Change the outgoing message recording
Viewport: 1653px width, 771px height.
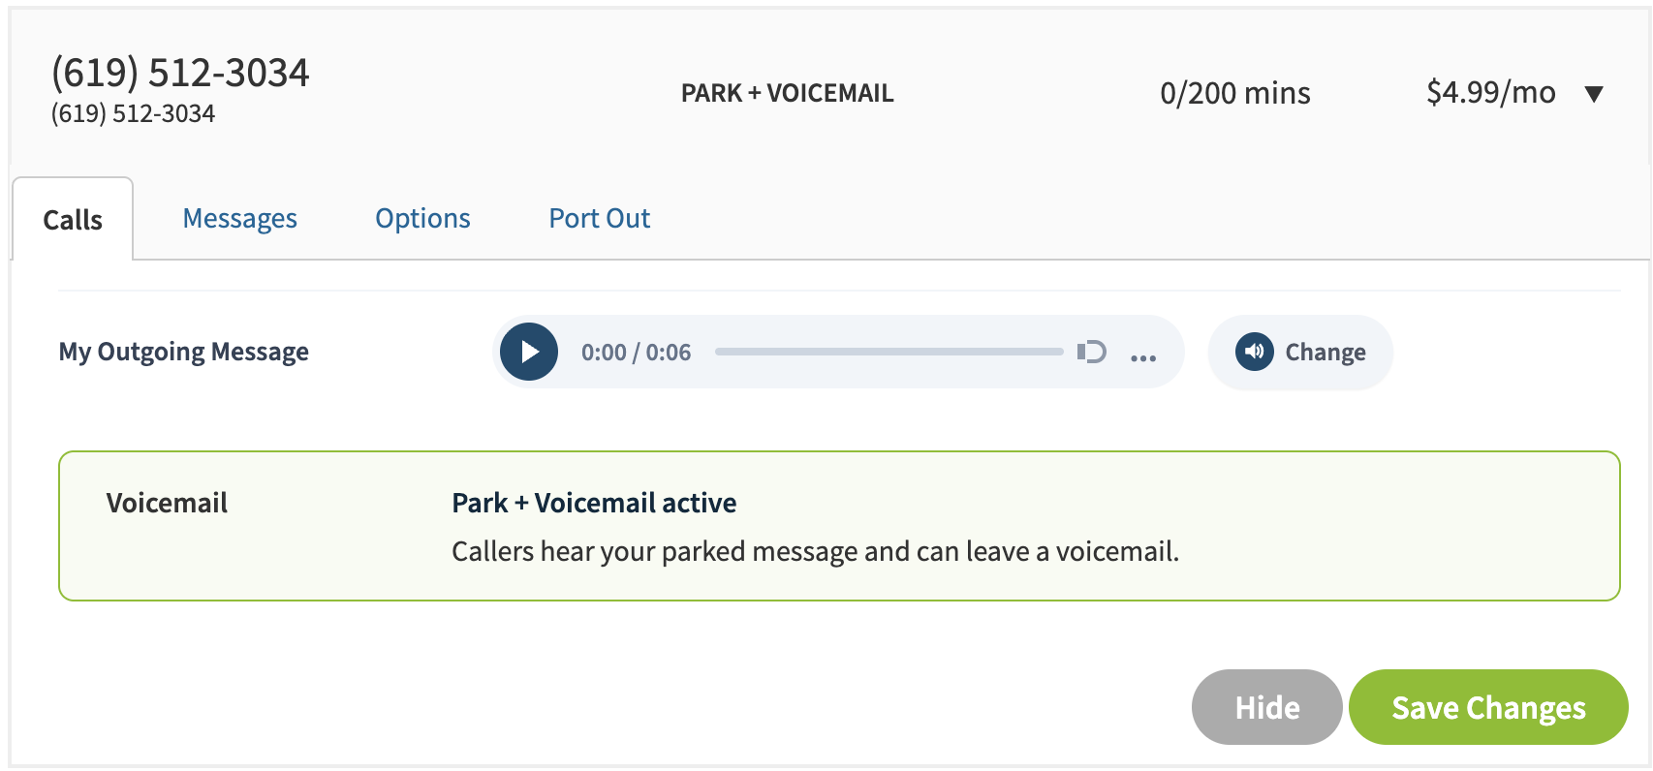click(x=1300, y=352)
